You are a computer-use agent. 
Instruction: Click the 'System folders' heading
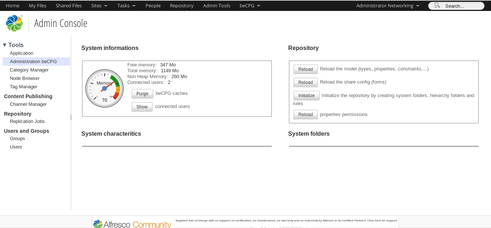[309, 134]
